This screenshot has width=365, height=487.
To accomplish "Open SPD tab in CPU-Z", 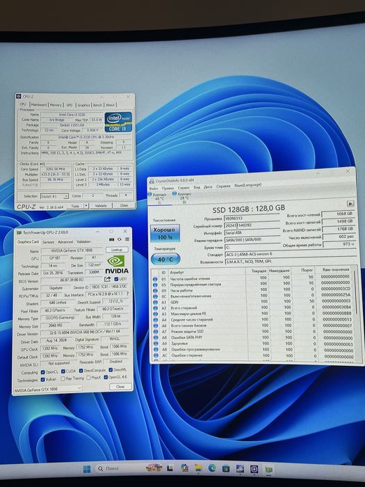I will 70,105.
